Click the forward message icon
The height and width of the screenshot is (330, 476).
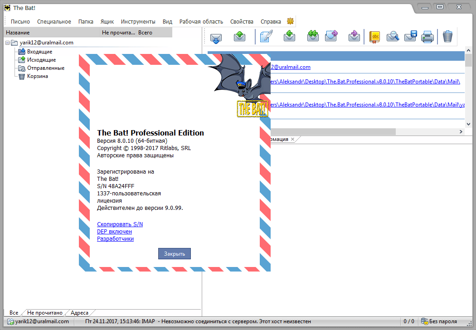point(331,36)
